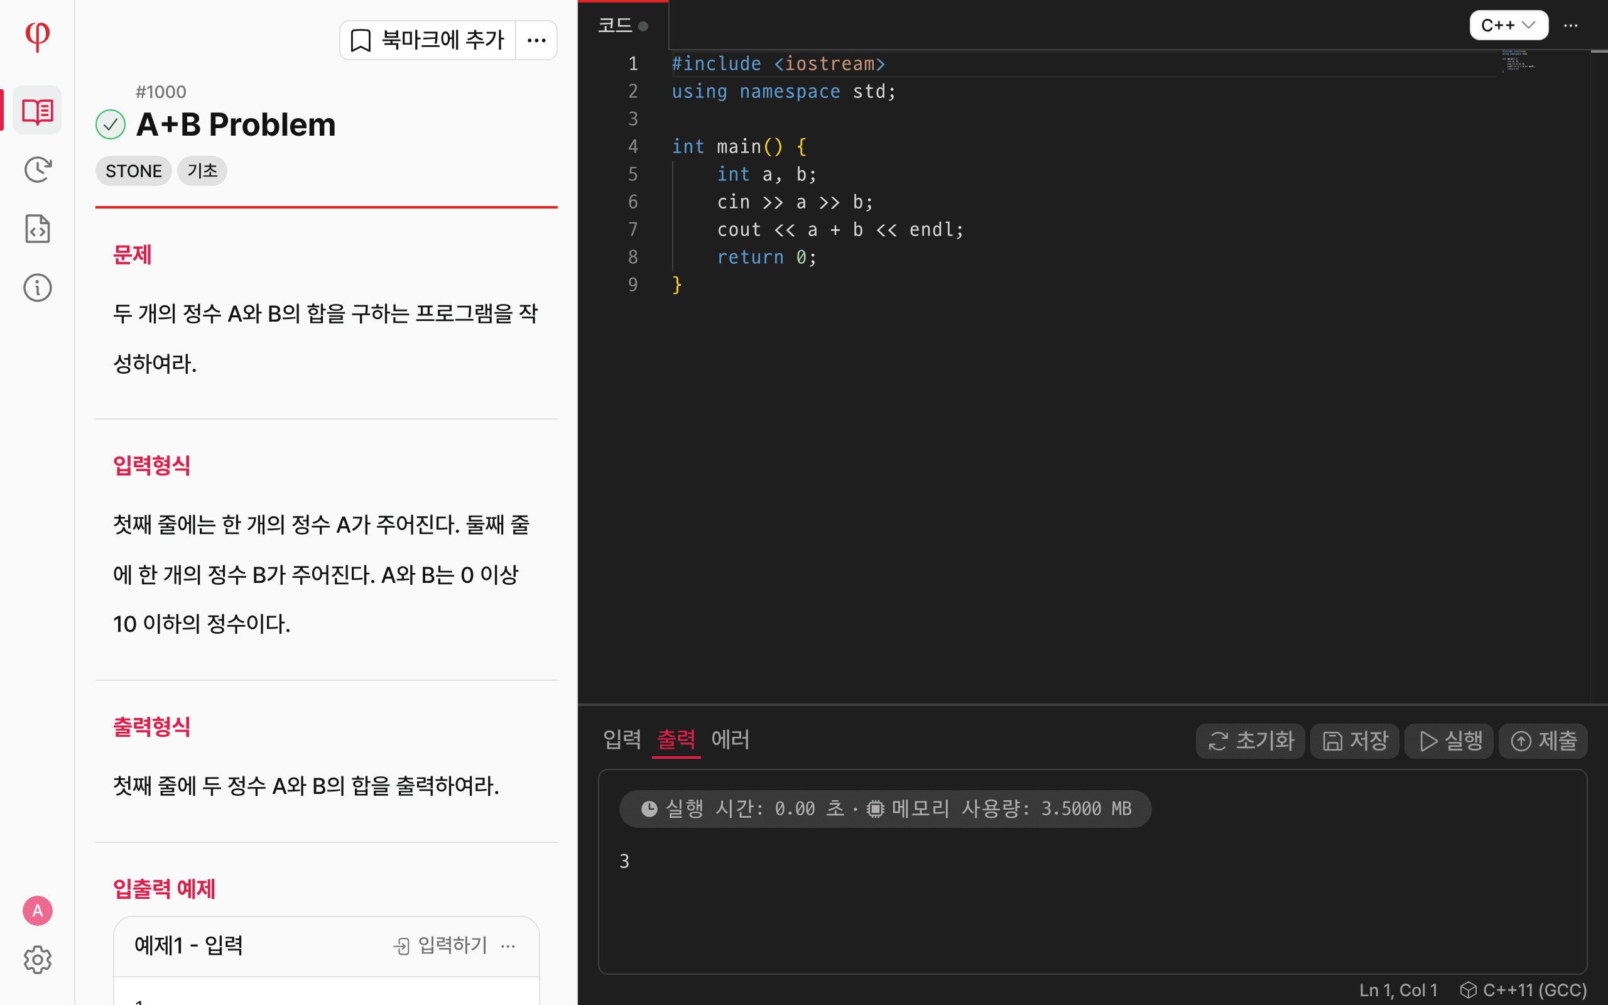The image size is (1608, 1005).
Task: Click the 저장 save button
Action: [x=1355, y=741]
